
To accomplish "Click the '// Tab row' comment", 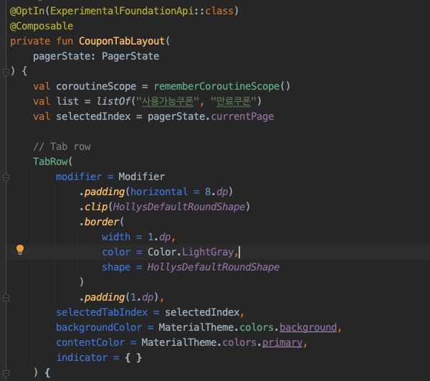I will click(x=62, y=146).
